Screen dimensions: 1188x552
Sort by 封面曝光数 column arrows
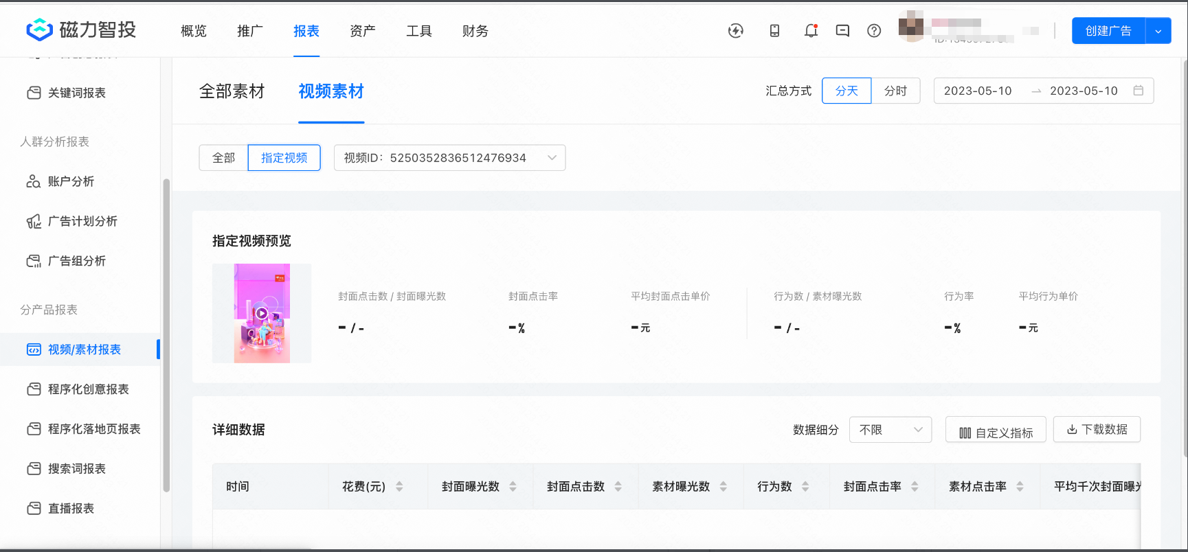click(x=513, y=486)
